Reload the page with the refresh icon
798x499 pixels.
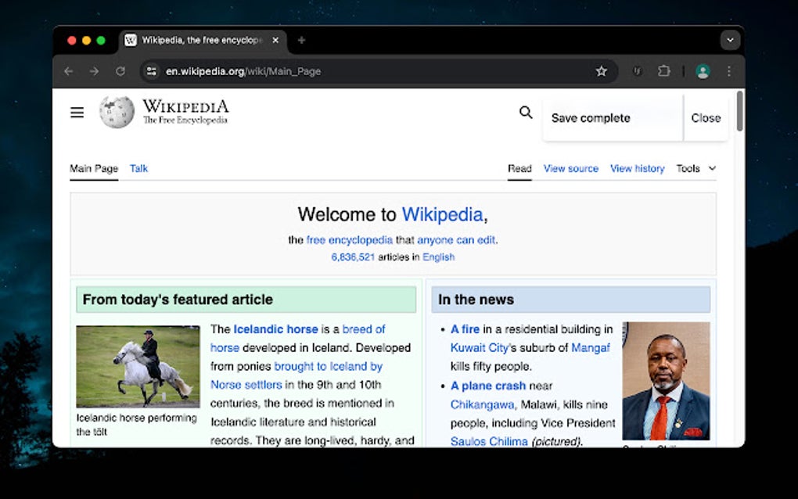120,71
